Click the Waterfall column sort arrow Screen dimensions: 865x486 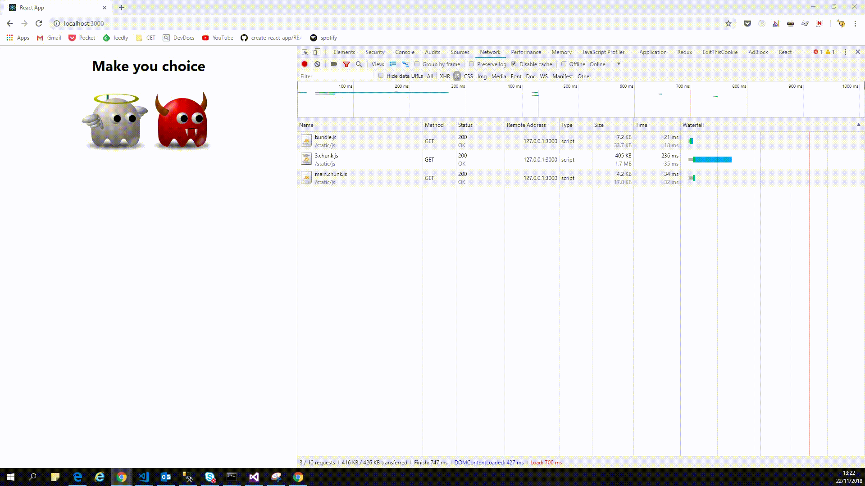pos(858,125)
